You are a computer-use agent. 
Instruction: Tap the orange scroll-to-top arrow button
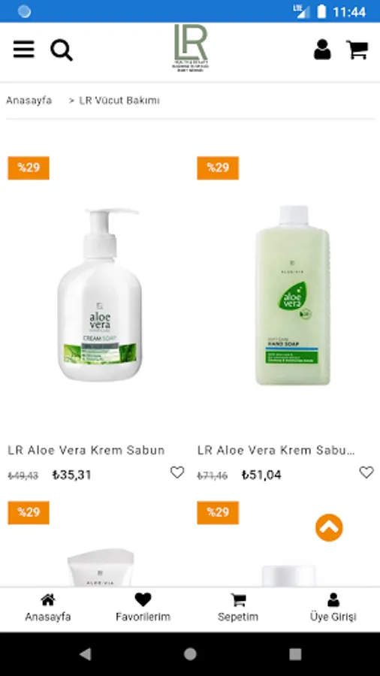329,527
